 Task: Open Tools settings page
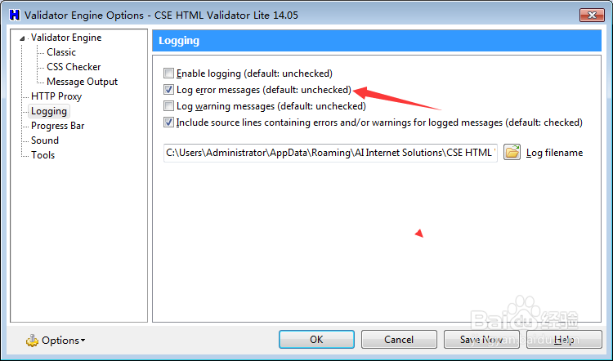pyautogui.click(x=43, y=155)
